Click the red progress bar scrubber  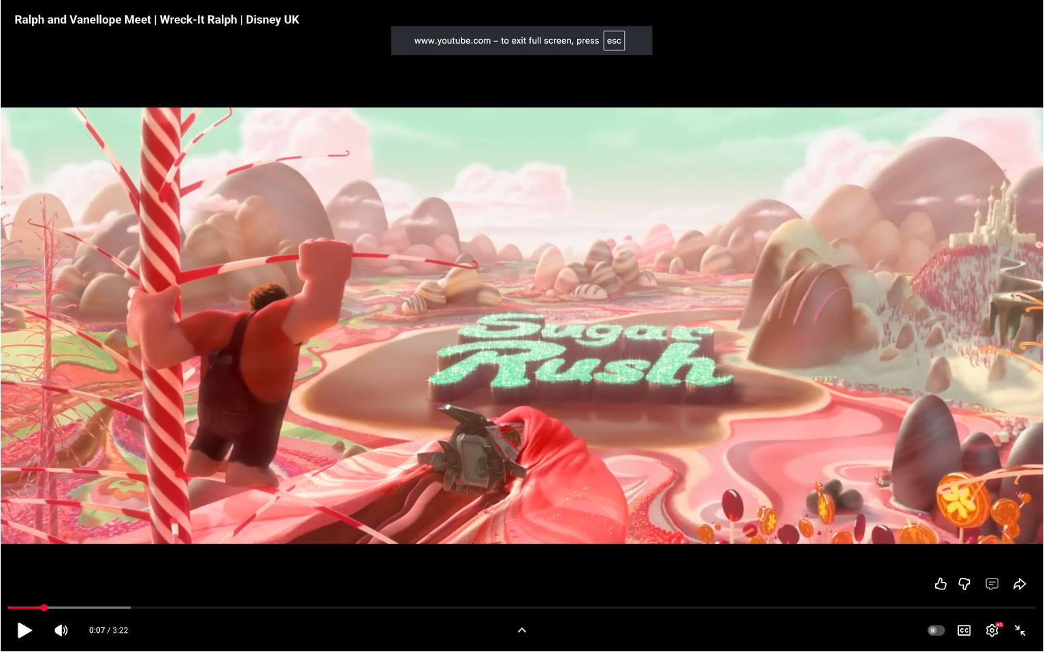click(44, 608)
